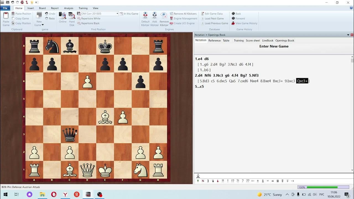Click the highlighted move Qxc3+
The height and width of the screenshot is (199, 354).
click(302, 81)
